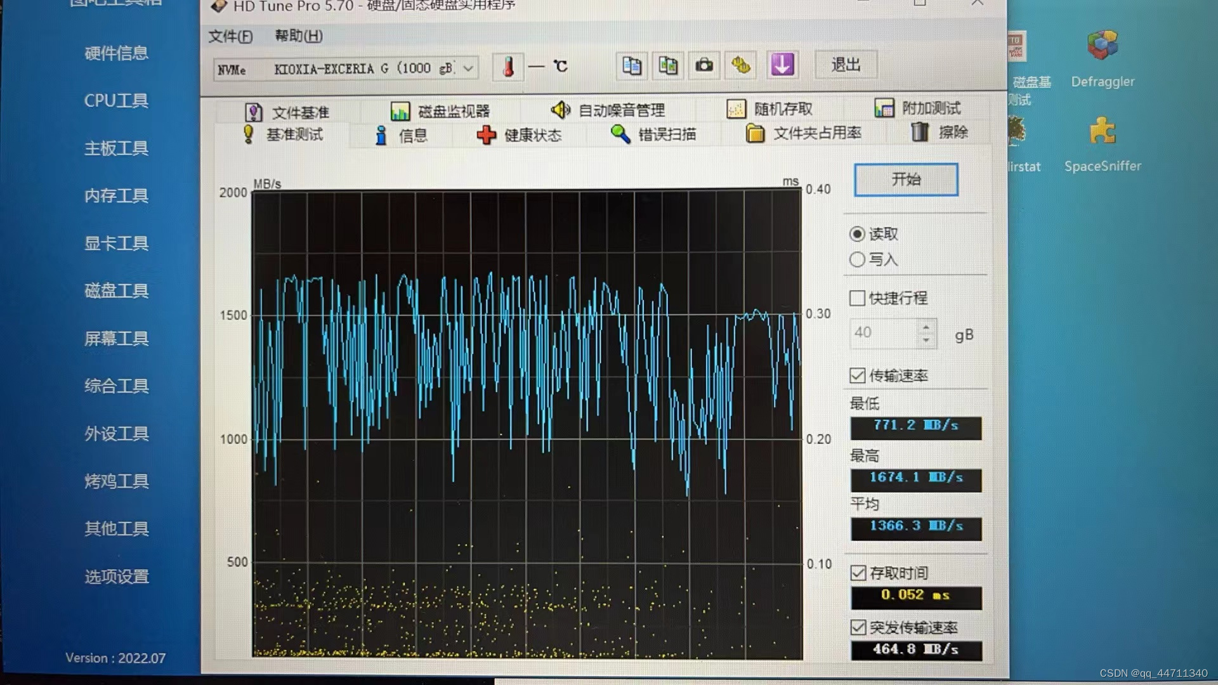Viewport: 1218px width, 685px height.
Task: Select the 写入 write radio button
Action: (x=857, y=259)
